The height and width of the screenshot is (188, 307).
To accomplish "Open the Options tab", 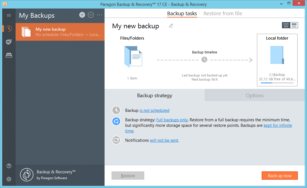I will [x=254, y=96].
